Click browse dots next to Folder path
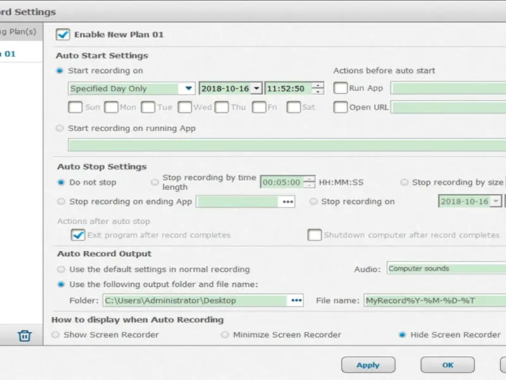 click(x=296, y=301)
